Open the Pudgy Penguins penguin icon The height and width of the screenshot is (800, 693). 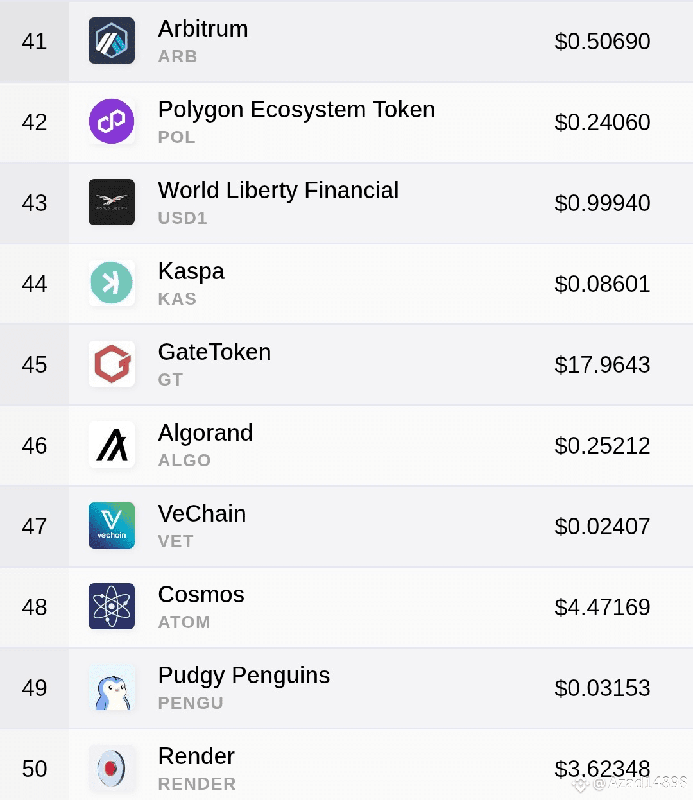point(112,687)
